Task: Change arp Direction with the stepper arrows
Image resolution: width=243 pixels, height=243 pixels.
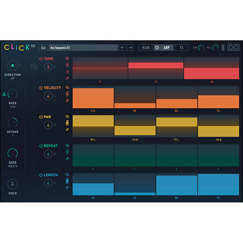Action: pyautogui.click(x=20, y=66)
